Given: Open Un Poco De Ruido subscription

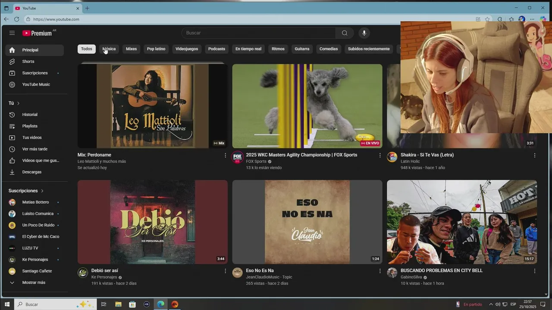Looking at the screenshot, I should [x=34, y=225].
